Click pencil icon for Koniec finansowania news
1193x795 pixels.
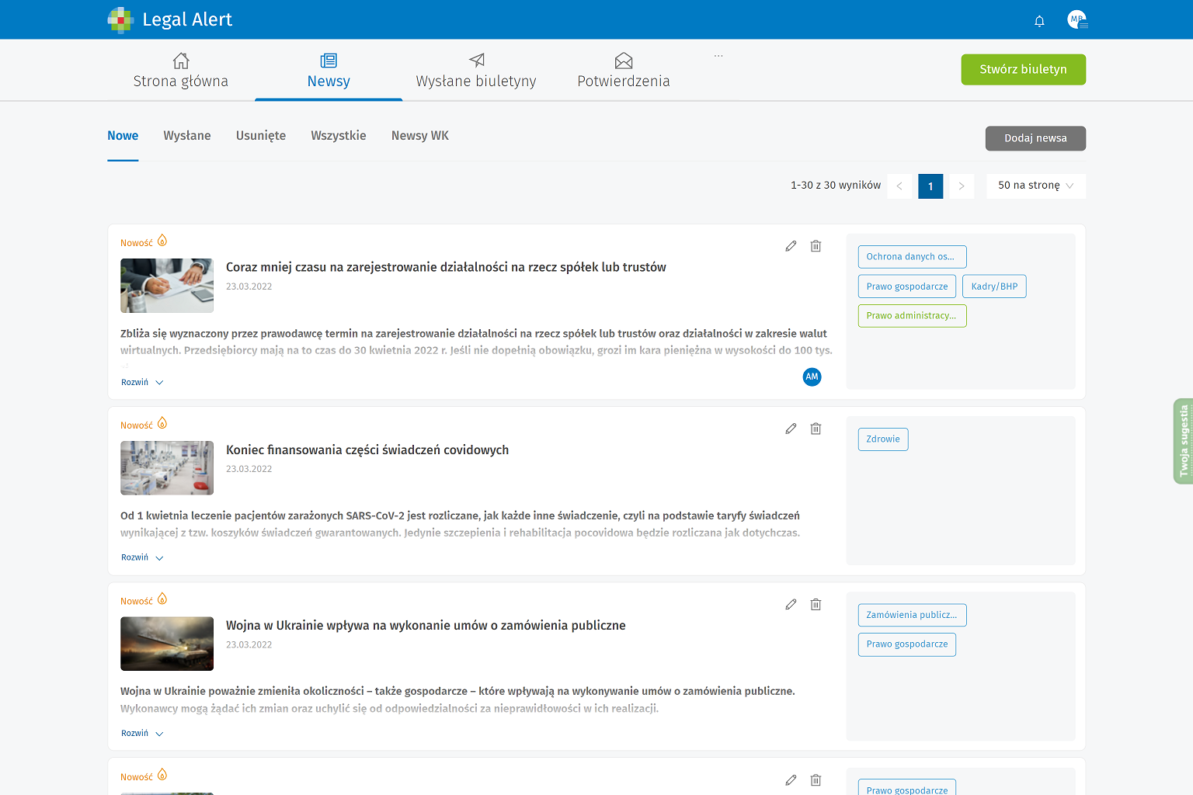(791, 429)
